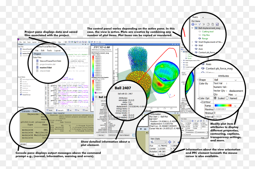Toggle eye for enlarged Shell Displacment of No... item
This screenshot has width=255, height=169.
tap(196, 42)
